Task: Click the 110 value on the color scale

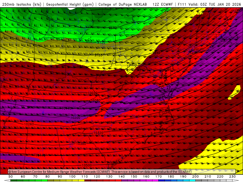Action: point(85,177)
